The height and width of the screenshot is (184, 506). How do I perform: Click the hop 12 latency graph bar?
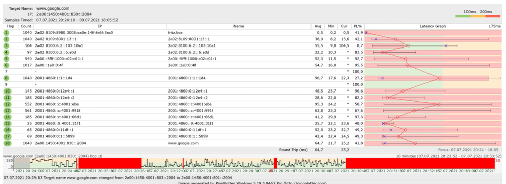coord(433,104)
